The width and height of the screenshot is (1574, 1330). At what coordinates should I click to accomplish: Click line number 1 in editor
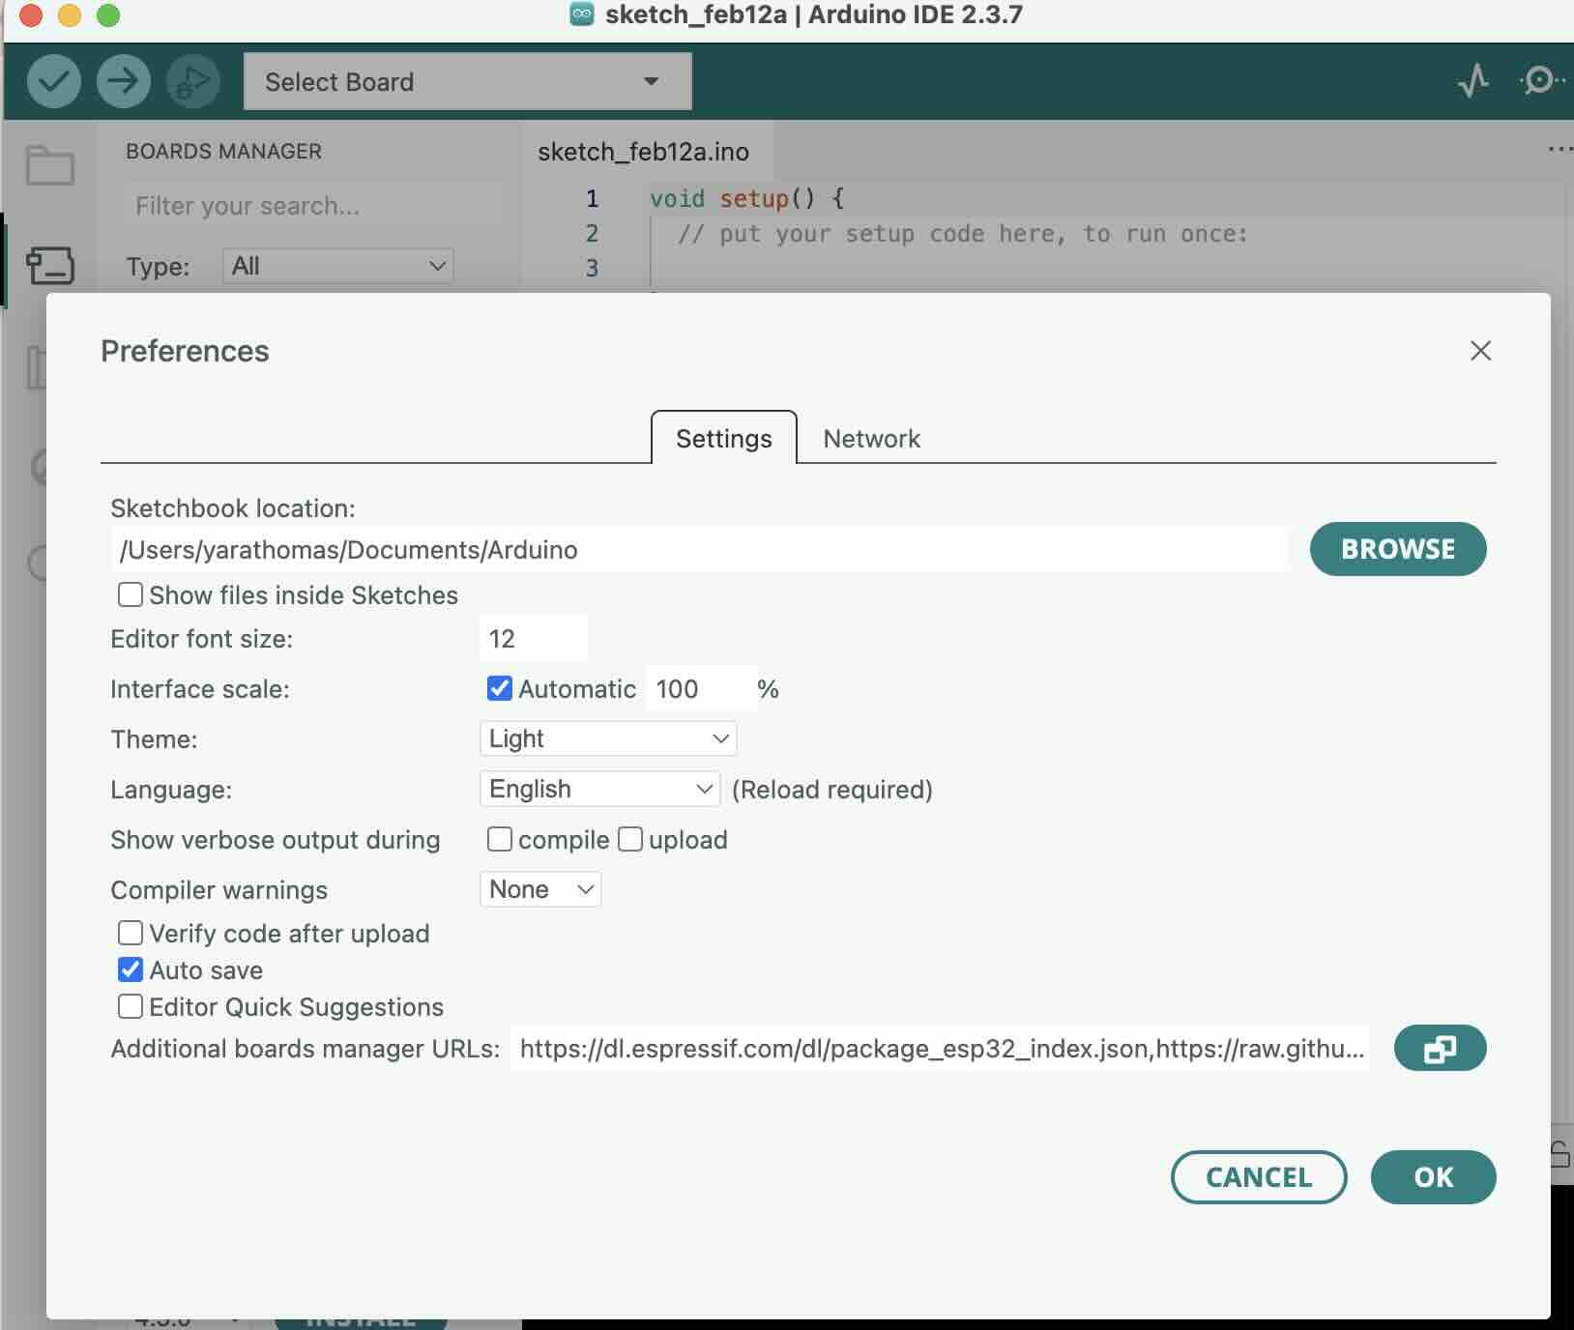[592, 198]
